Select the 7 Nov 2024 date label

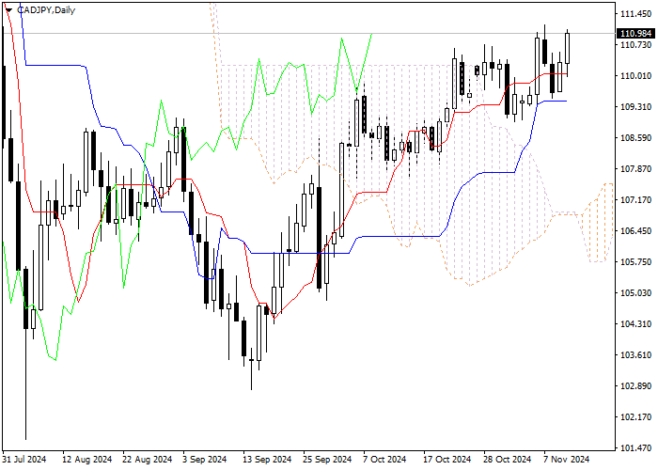coord(567,460)
